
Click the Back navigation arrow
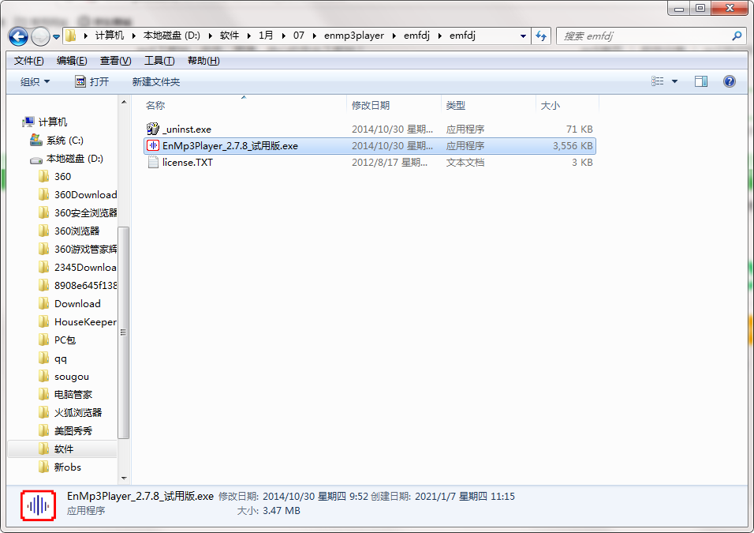coord(18,36)
